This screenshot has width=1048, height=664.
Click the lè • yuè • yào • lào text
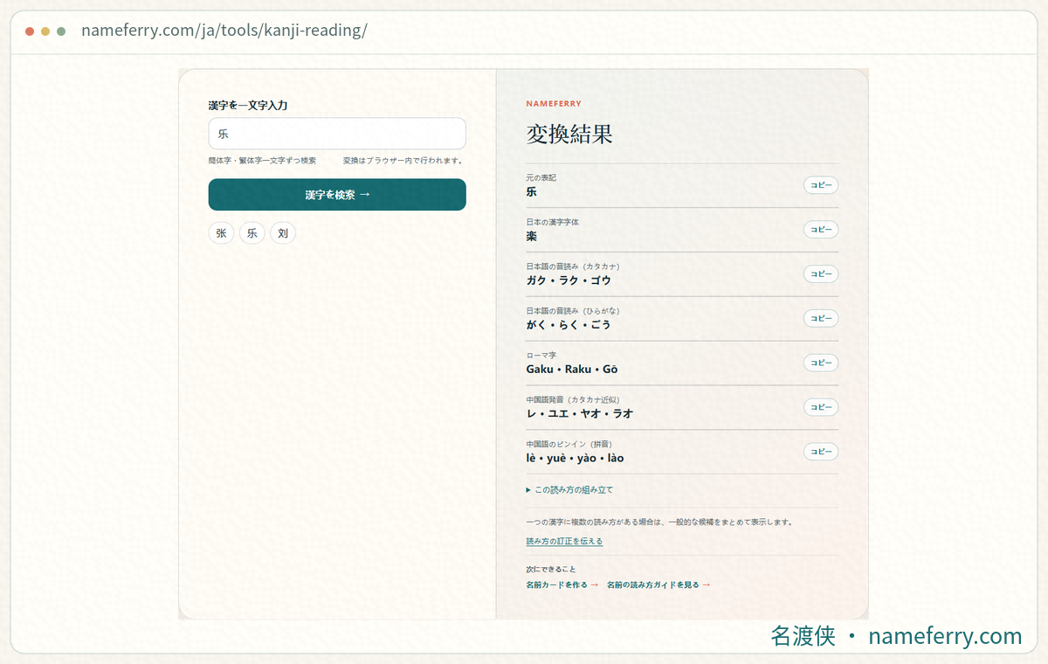click(x=575, y=458)
